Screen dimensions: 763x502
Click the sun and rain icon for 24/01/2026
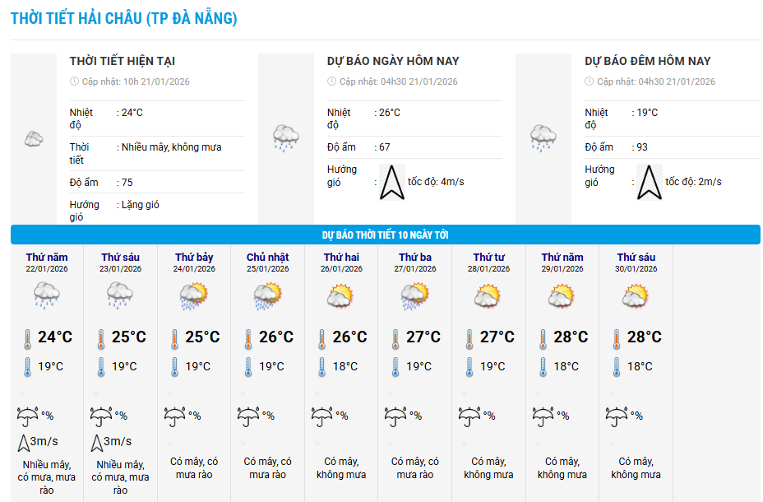(x=194, y=296)
